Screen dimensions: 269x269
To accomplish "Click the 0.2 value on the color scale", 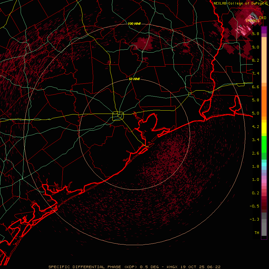I will click(x=256, y=193).
